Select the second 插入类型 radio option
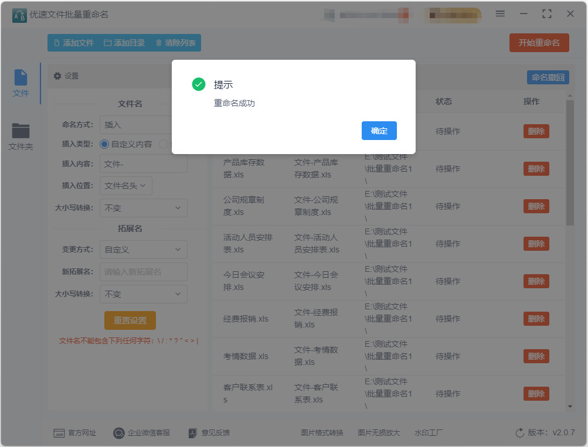This screenshot has width=588, height=447. click(x=164, y=144)
